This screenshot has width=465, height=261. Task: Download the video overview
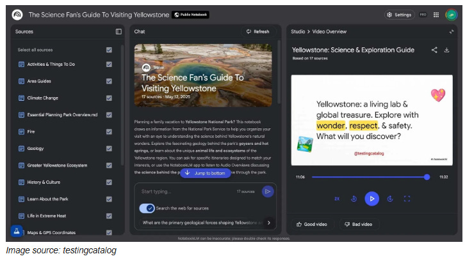pos(446,50)
